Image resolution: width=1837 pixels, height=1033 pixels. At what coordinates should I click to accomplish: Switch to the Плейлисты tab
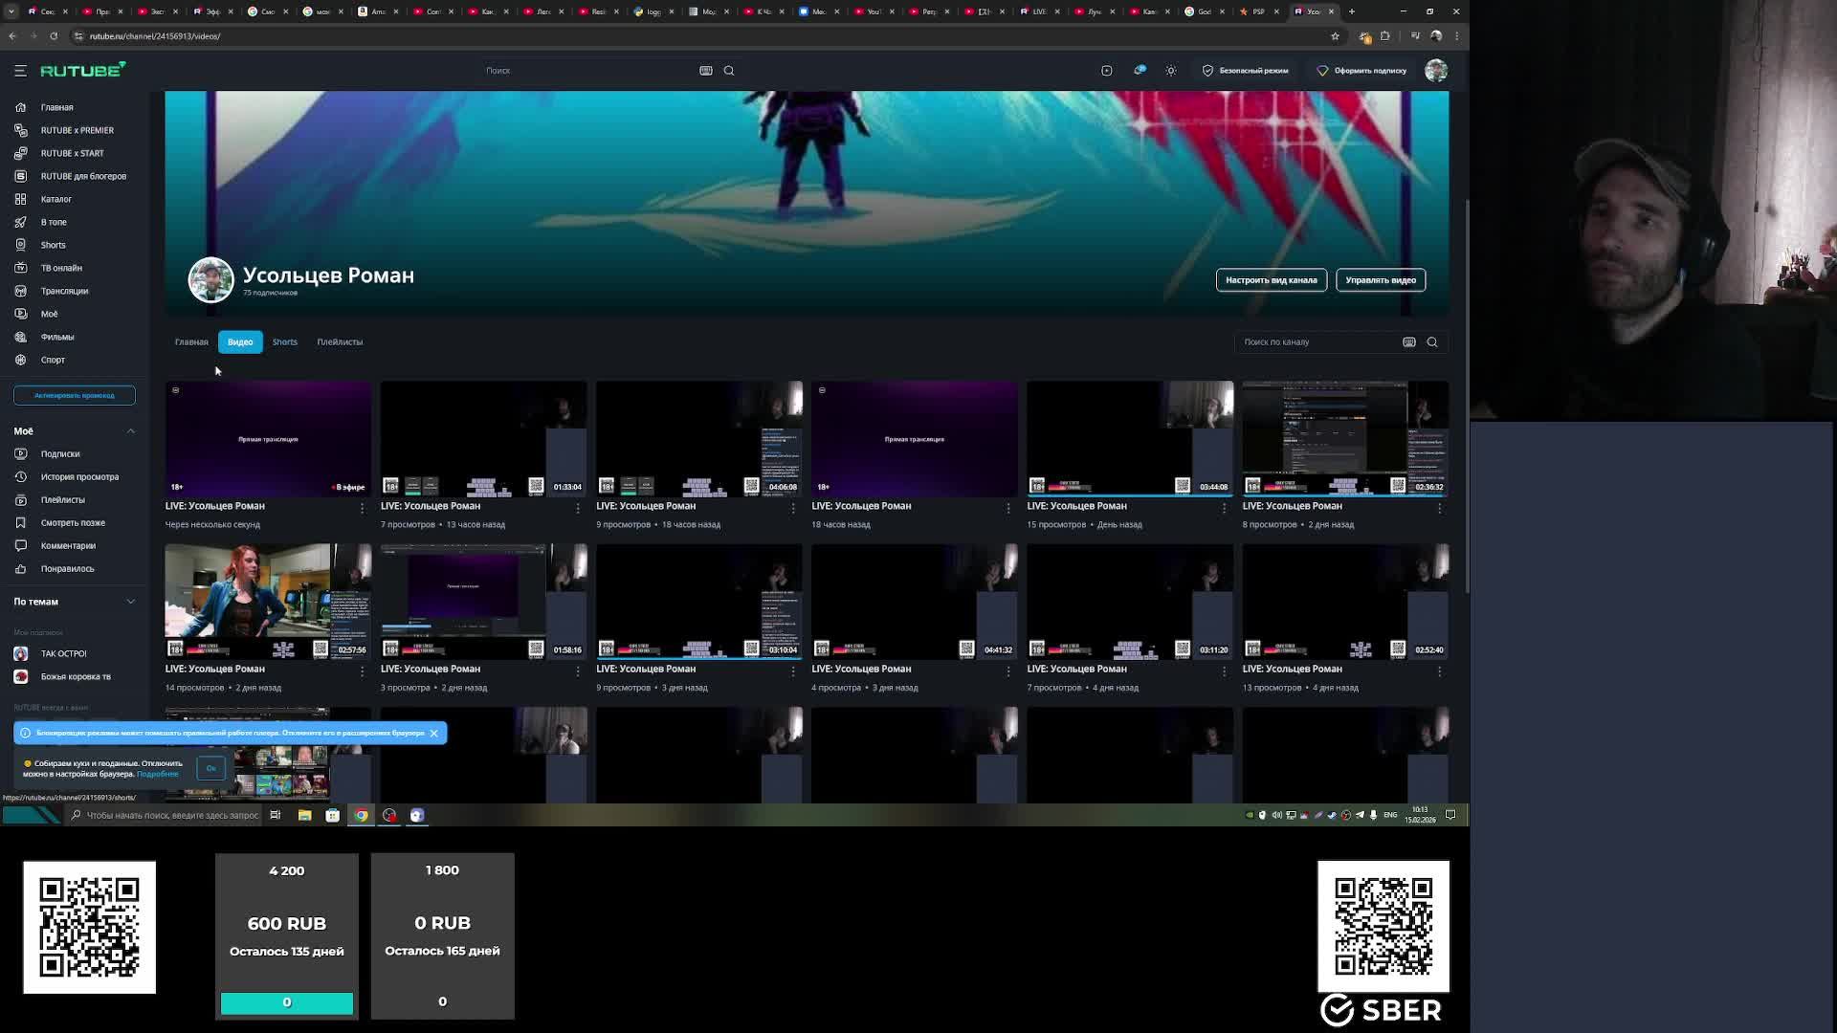[x=340, y=342]
